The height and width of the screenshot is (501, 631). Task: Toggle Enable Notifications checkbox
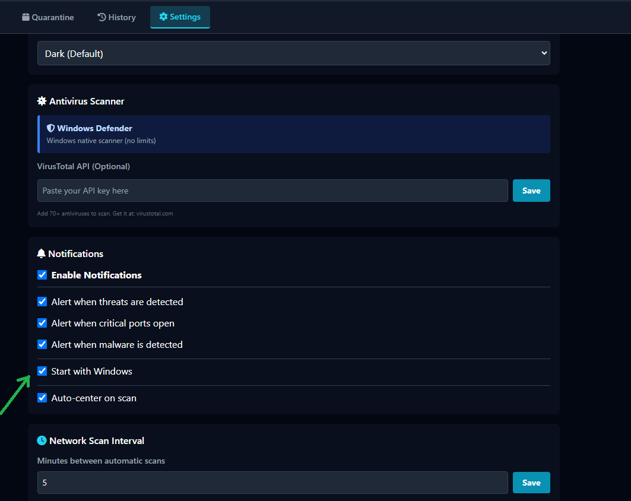pos(42,275)
